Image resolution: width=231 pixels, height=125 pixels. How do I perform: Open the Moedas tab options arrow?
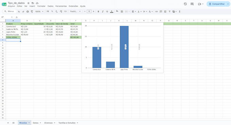tap(29, 123)
